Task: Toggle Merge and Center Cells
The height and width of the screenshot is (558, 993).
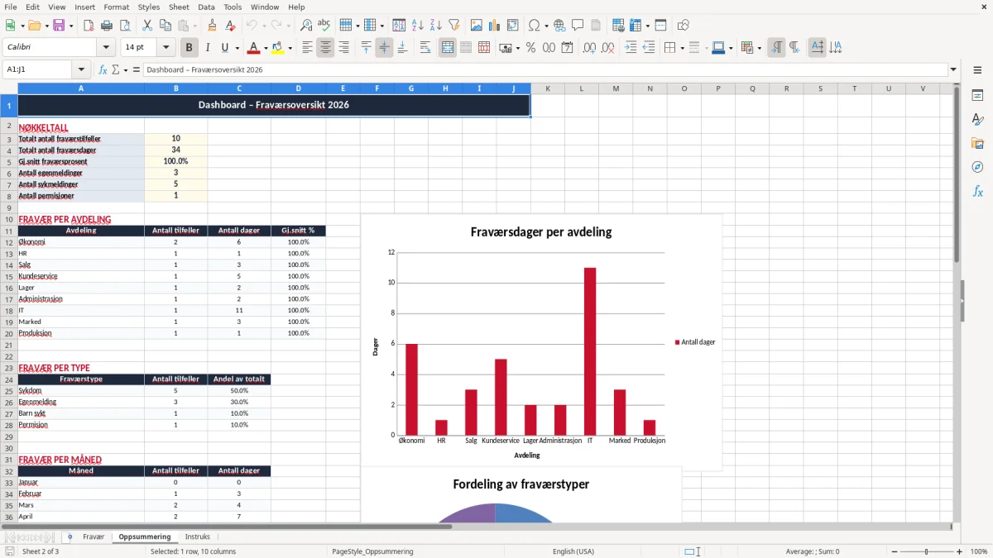Action: tap(448, 48)
